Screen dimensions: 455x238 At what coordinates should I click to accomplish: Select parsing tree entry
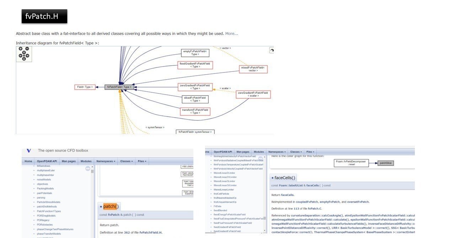(41, 198)
